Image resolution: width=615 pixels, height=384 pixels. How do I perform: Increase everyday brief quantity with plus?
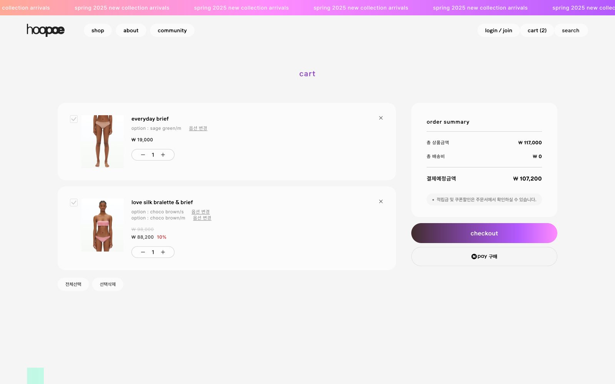pyautogui.click(x=163, y=155)
